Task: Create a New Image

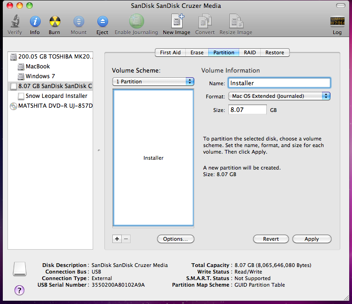Action: [177, 21]
